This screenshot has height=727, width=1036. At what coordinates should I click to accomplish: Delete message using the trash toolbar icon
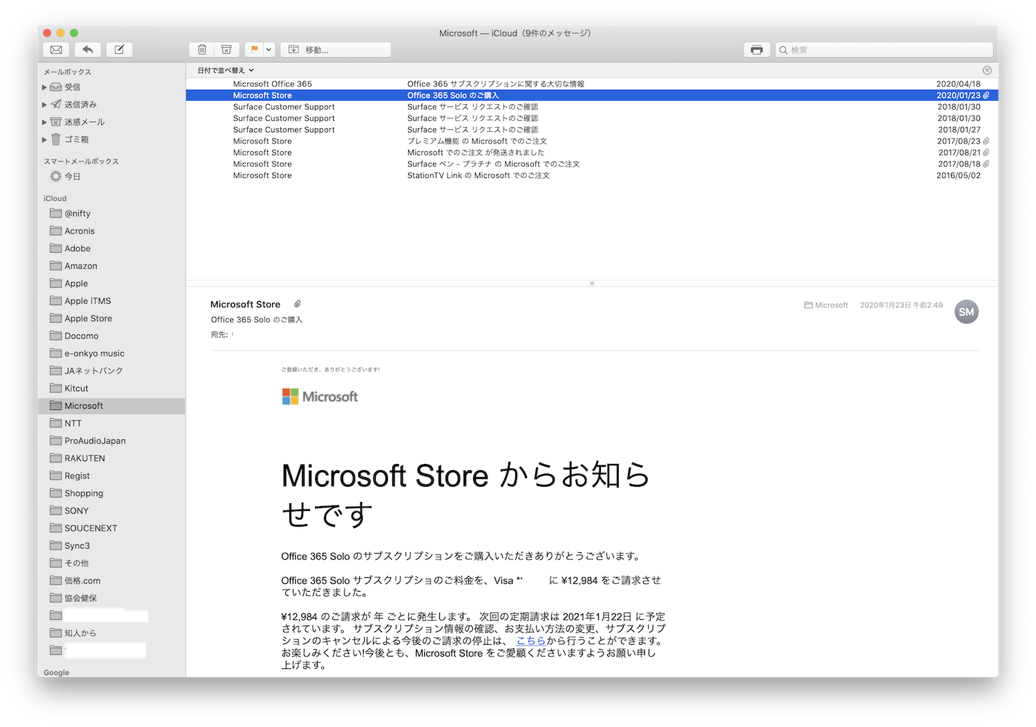(202, 50)
